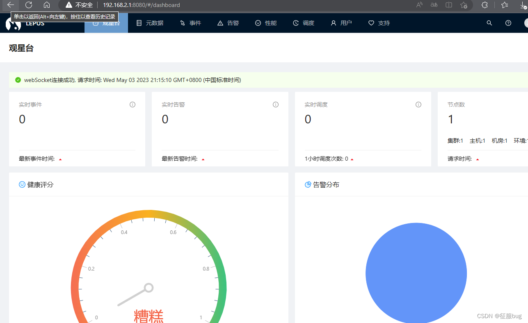Click the 糟糕 gauge status label

[149, 316]
